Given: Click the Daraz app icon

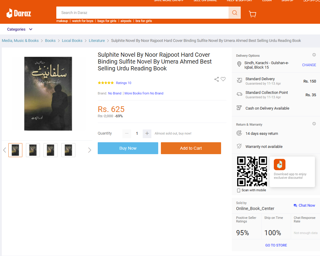Looking at the screenshot, I should click(279, 165).
